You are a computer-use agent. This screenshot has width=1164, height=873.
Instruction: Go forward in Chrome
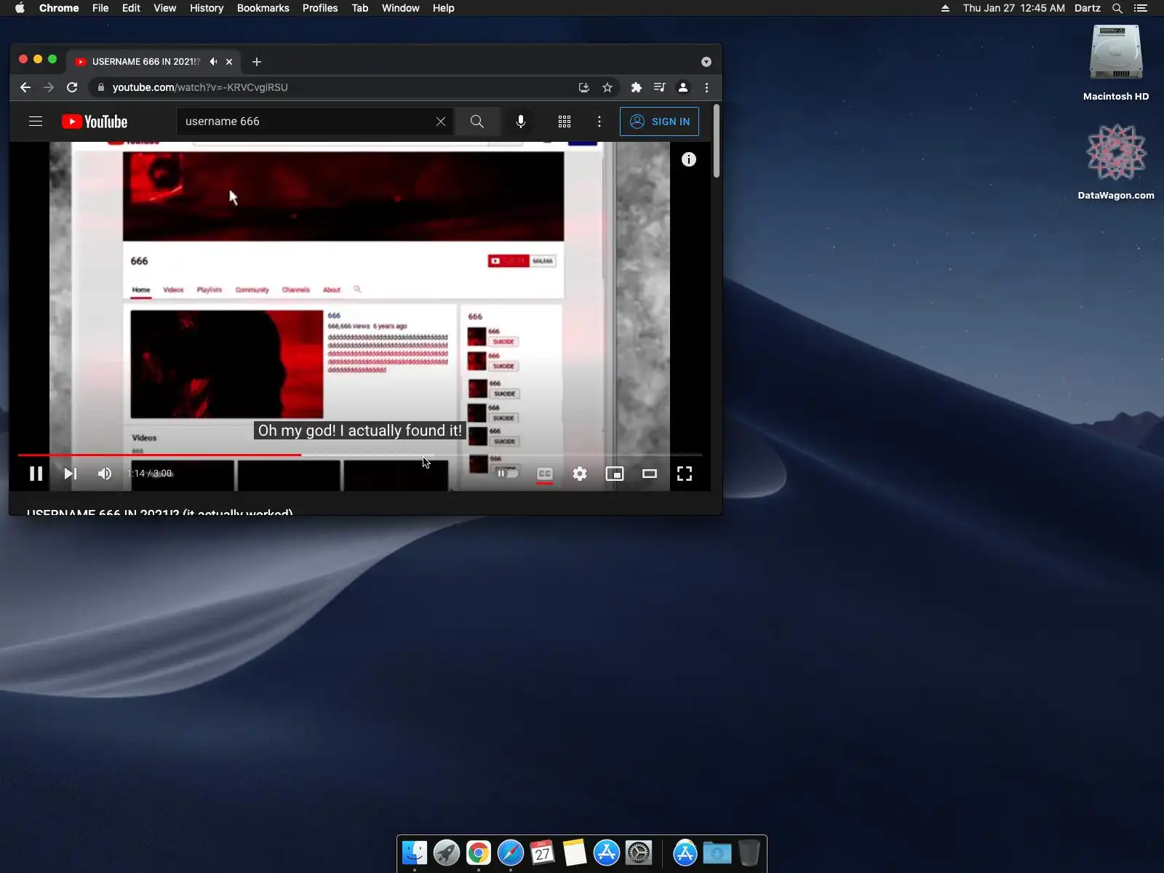[x=49, y=87]
